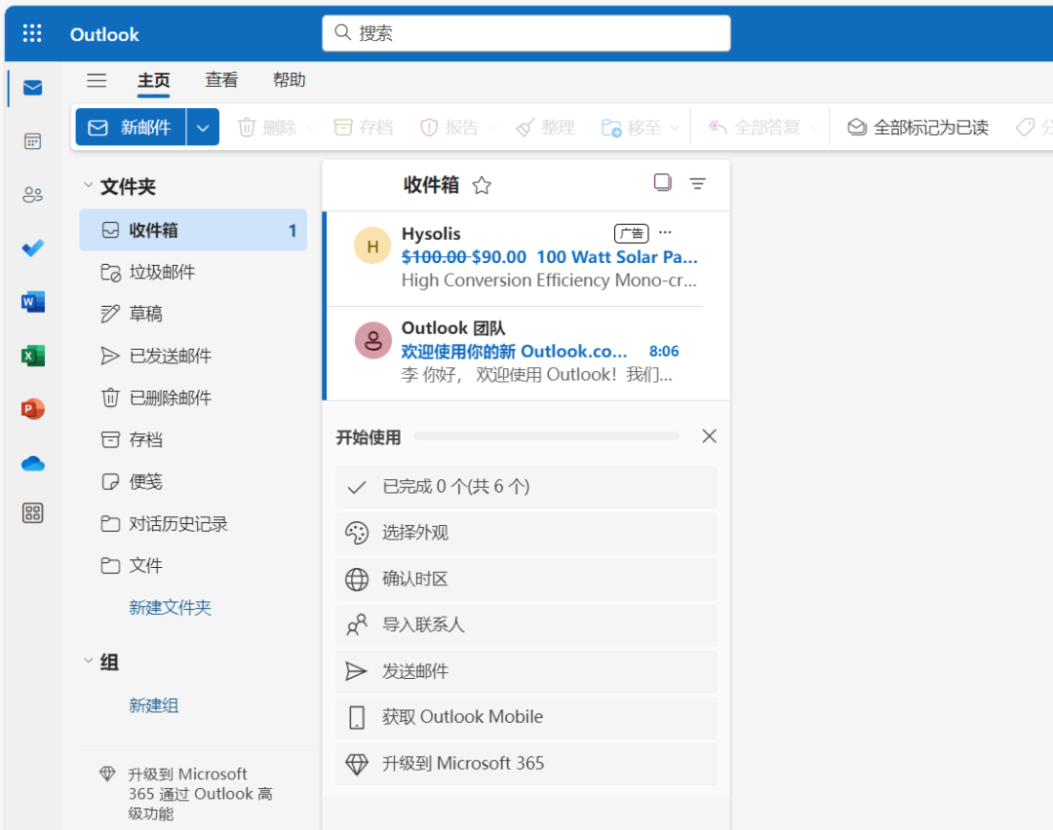The image size is (1053, 830).
Task: Close the 开始使用 panel
Action: coord(709,436)
